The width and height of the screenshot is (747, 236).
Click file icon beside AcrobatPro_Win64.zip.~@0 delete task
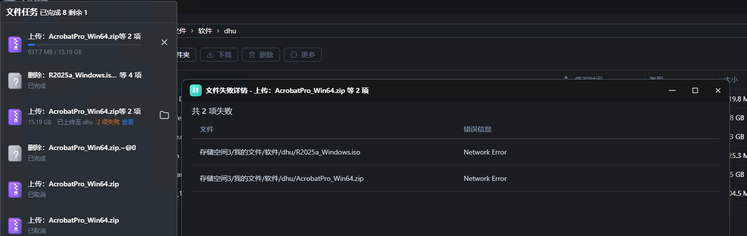point(16,153)
